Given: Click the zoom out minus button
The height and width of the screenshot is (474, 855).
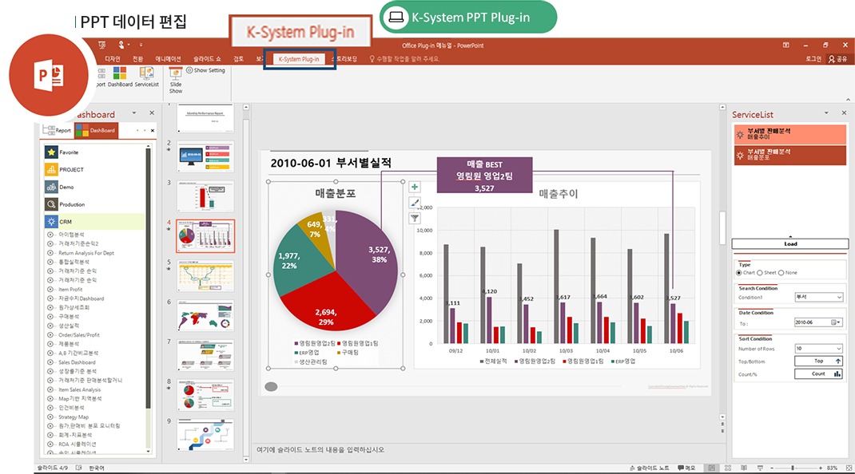Looking at the screenshot, I should [x=772, y=468].
